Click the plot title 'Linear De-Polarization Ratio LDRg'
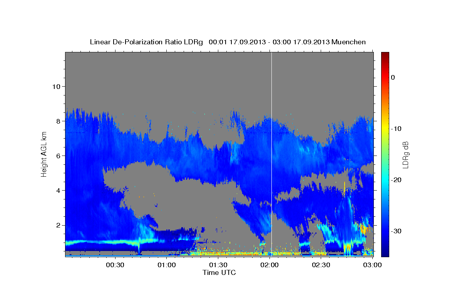Image resolution: width=462 pixels, height=308 pixels. [x=146, y=42]
